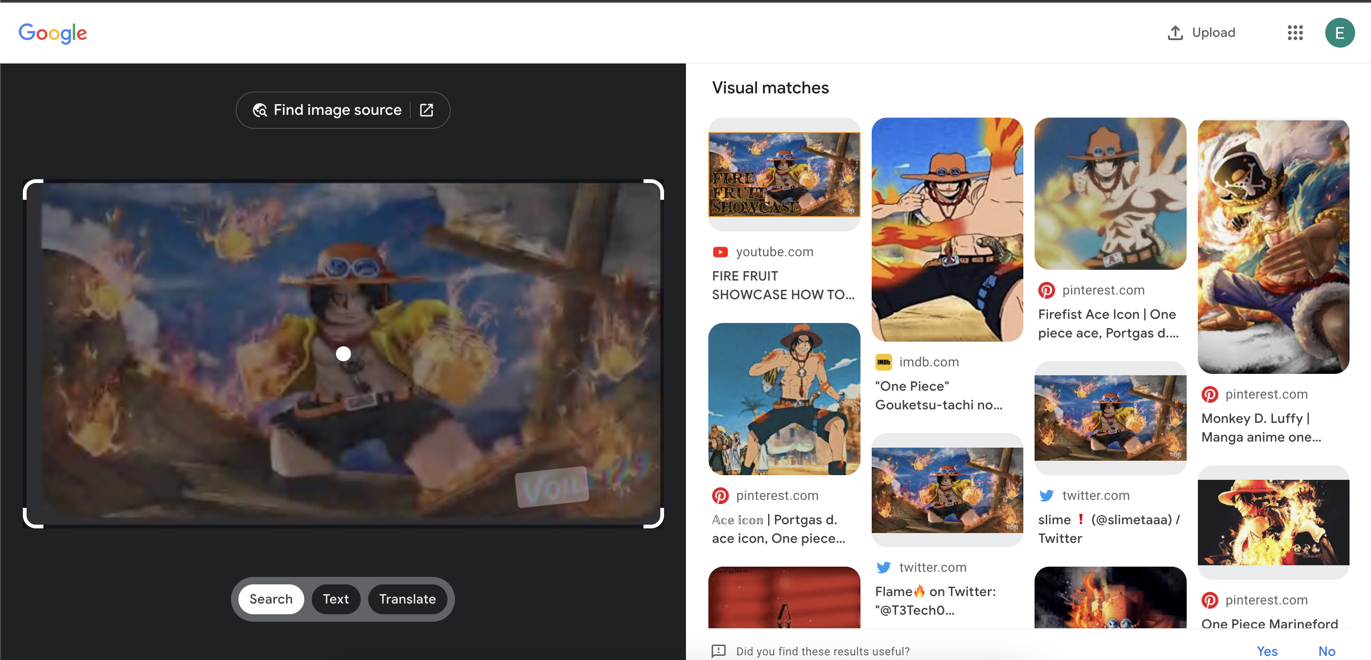
Task: Open the Monkey D. Luffy Manga result
Action: click(1261, 428)
